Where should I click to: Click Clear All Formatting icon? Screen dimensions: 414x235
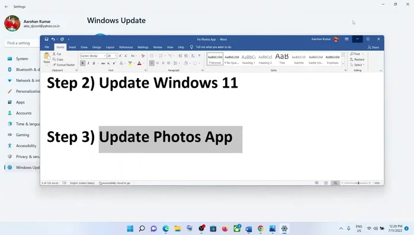pos(143,56)
